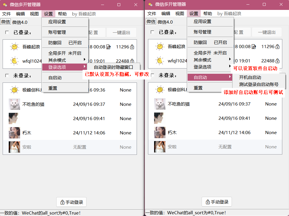Click the 一键退出 button

click(x=121, y=32)
